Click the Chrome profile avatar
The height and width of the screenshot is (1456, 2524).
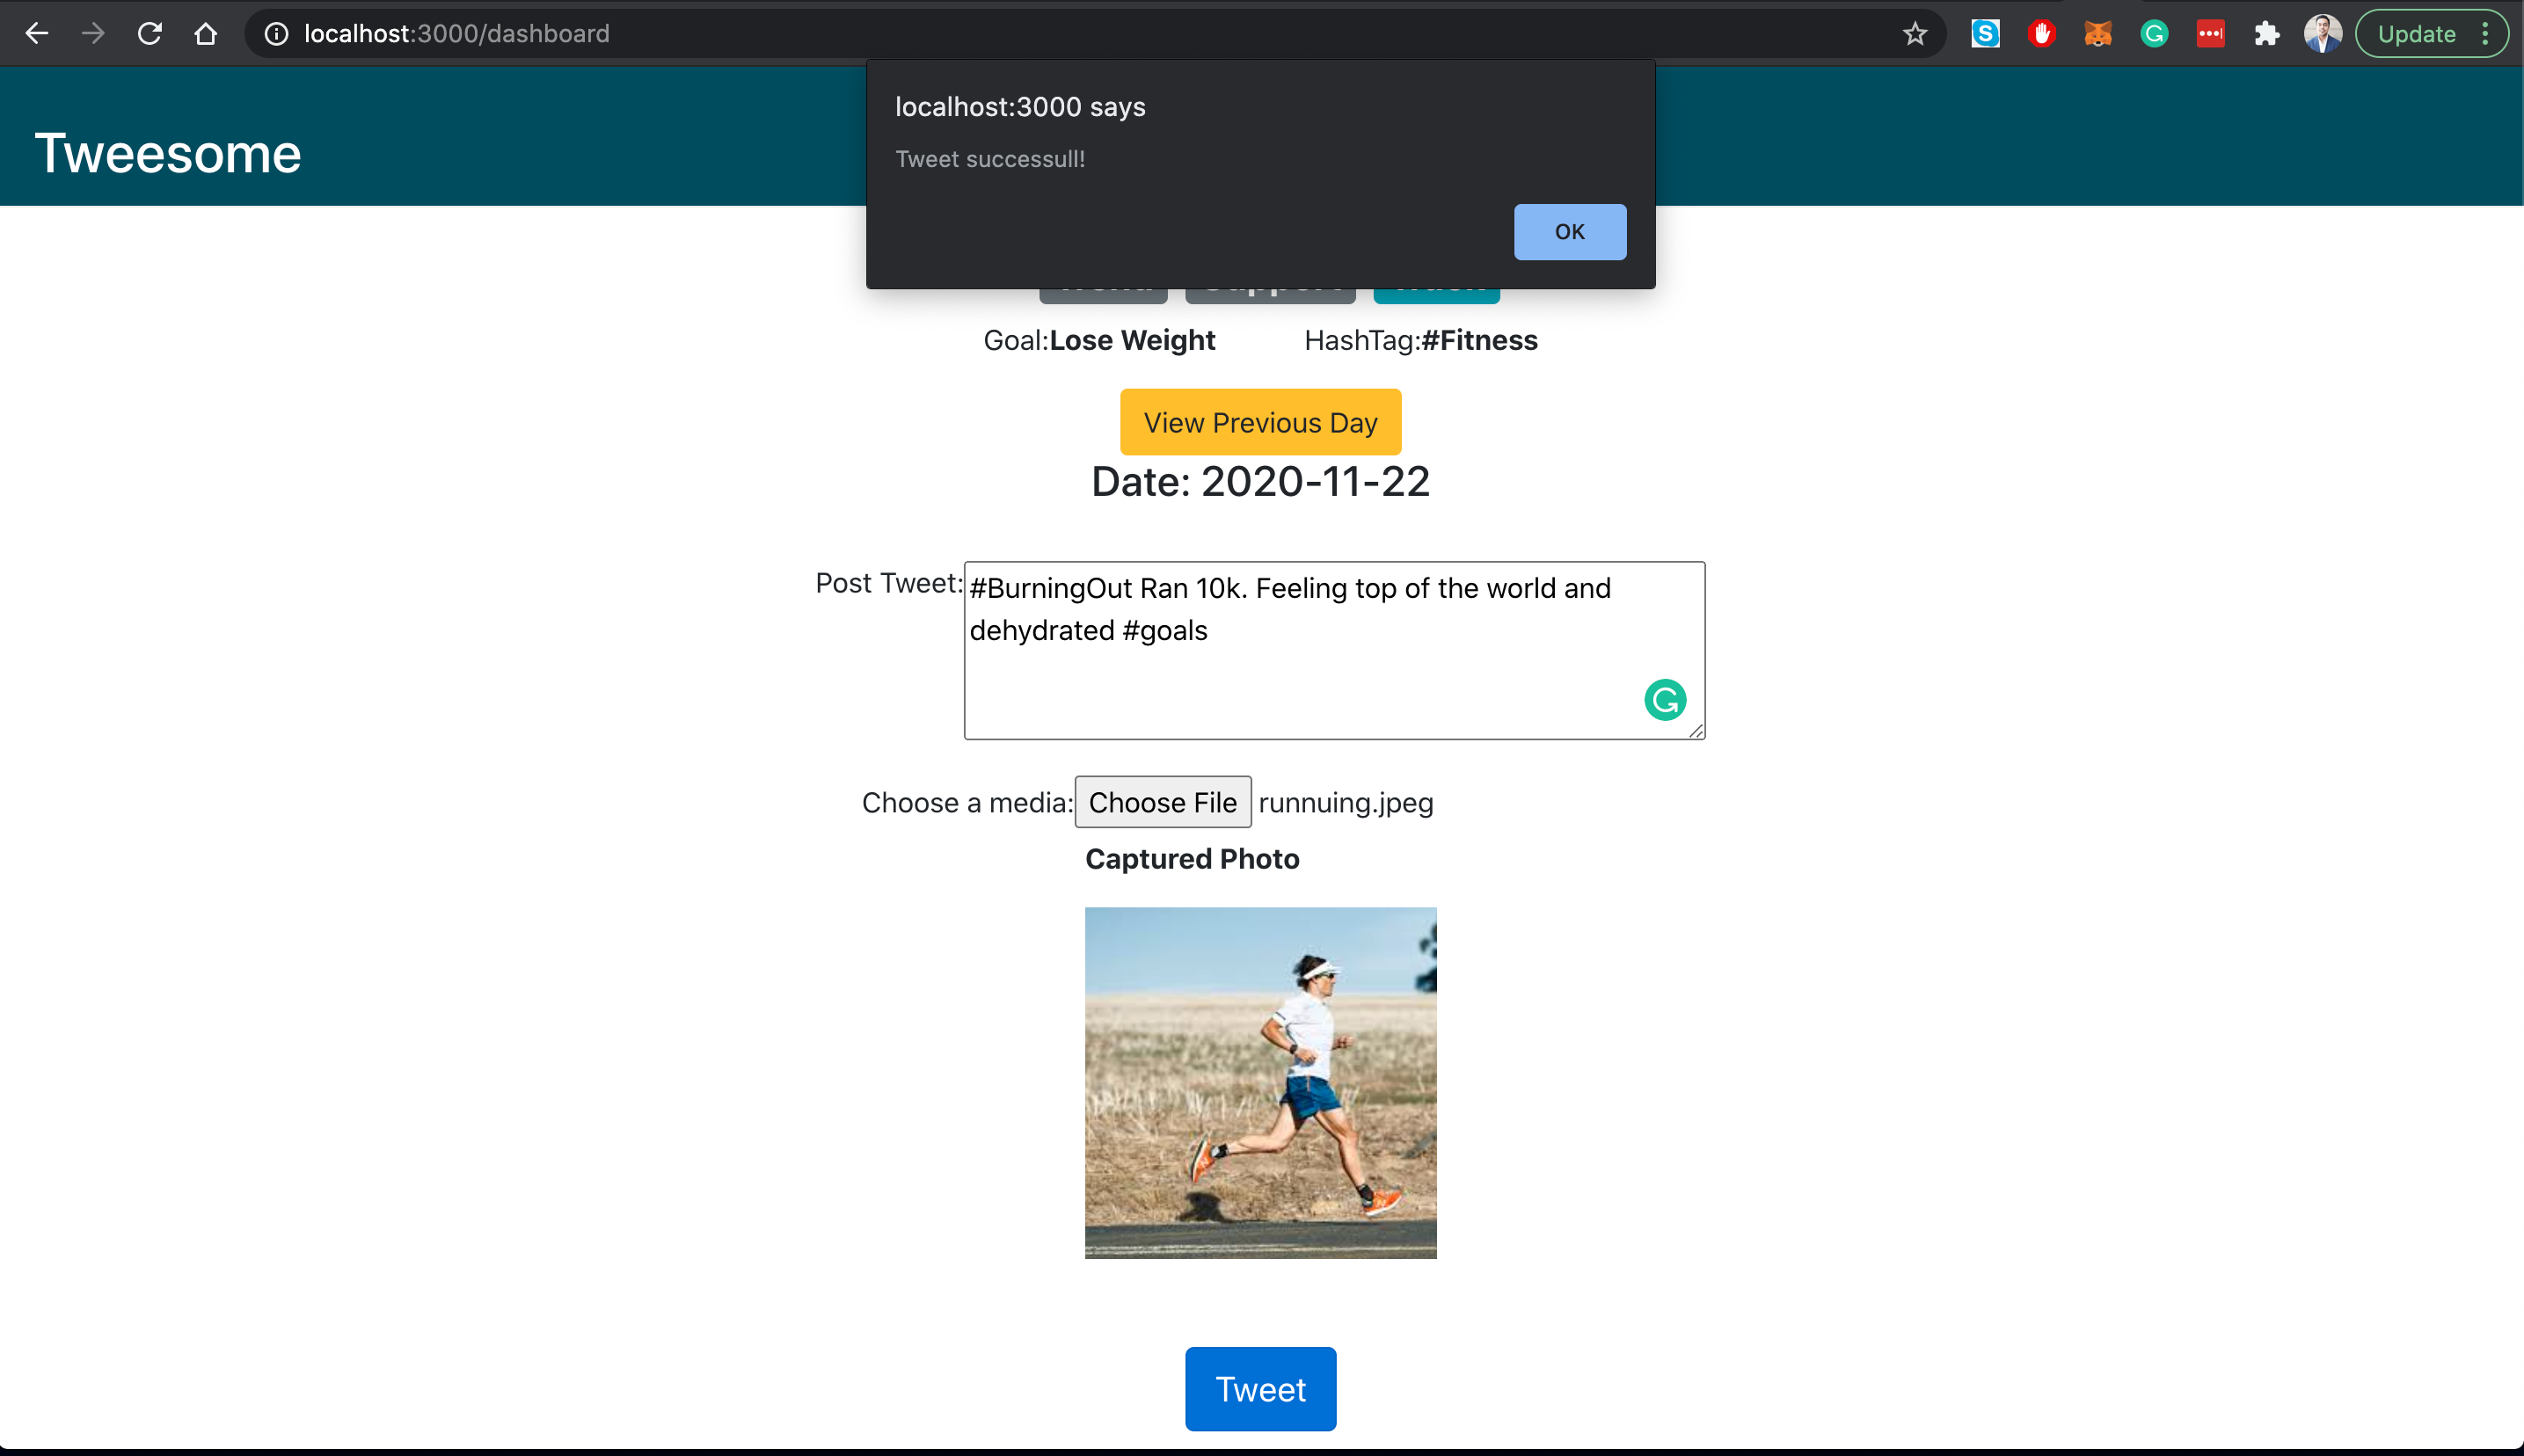coord(2322,34)
